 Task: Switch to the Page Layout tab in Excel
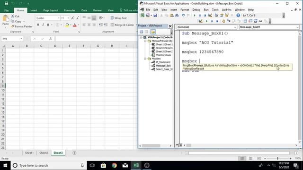51,10
